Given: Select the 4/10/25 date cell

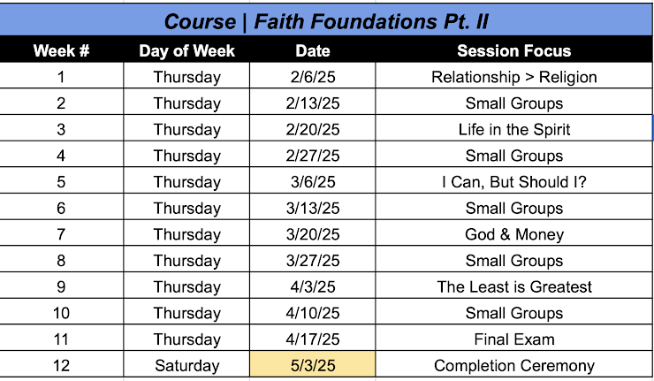Looking at the screenshot, I should click(313, 313).
